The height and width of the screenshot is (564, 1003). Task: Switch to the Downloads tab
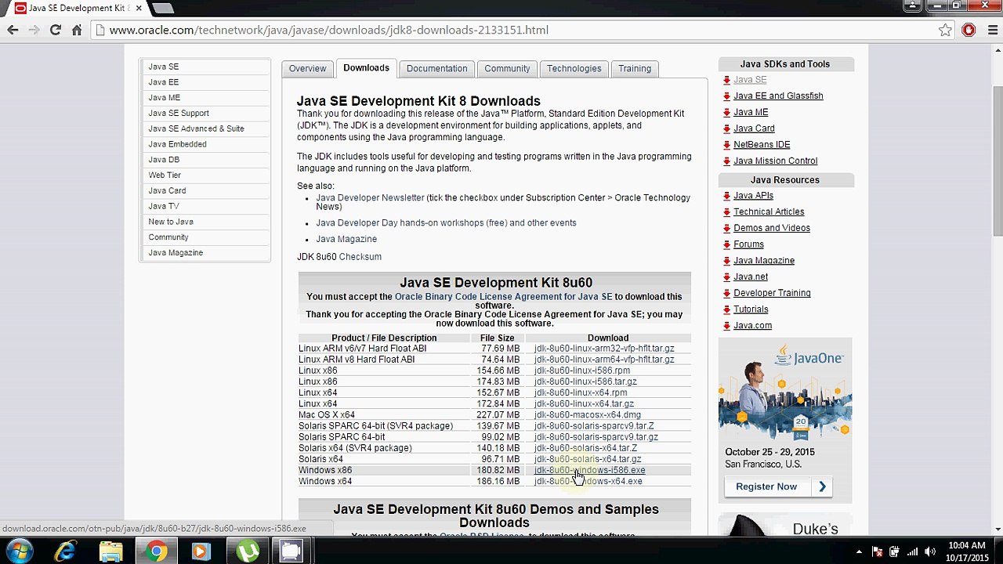[x=366, y=68]
